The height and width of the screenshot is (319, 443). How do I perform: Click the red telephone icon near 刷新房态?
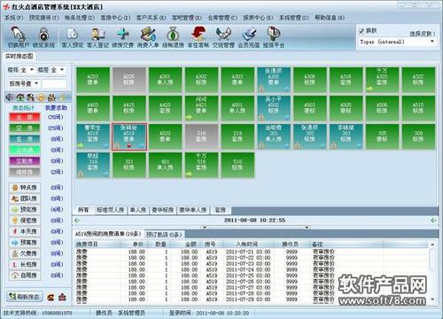(x=51, y=297)
